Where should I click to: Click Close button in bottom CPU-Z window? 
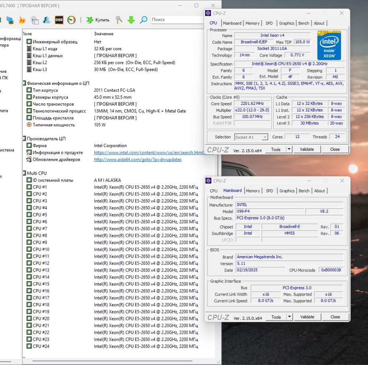point(335,317)
